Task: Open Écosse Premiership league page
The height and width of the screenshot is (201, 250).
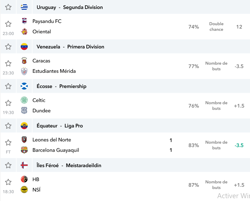Action: pos(62,86)
